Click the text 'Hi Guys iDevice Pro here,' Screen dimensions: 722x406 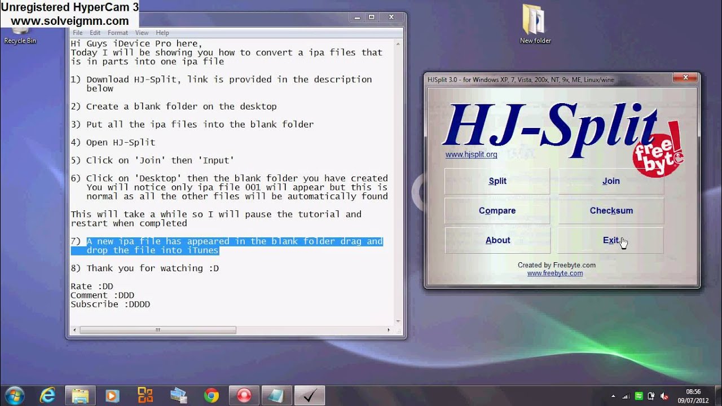(136, 43)
